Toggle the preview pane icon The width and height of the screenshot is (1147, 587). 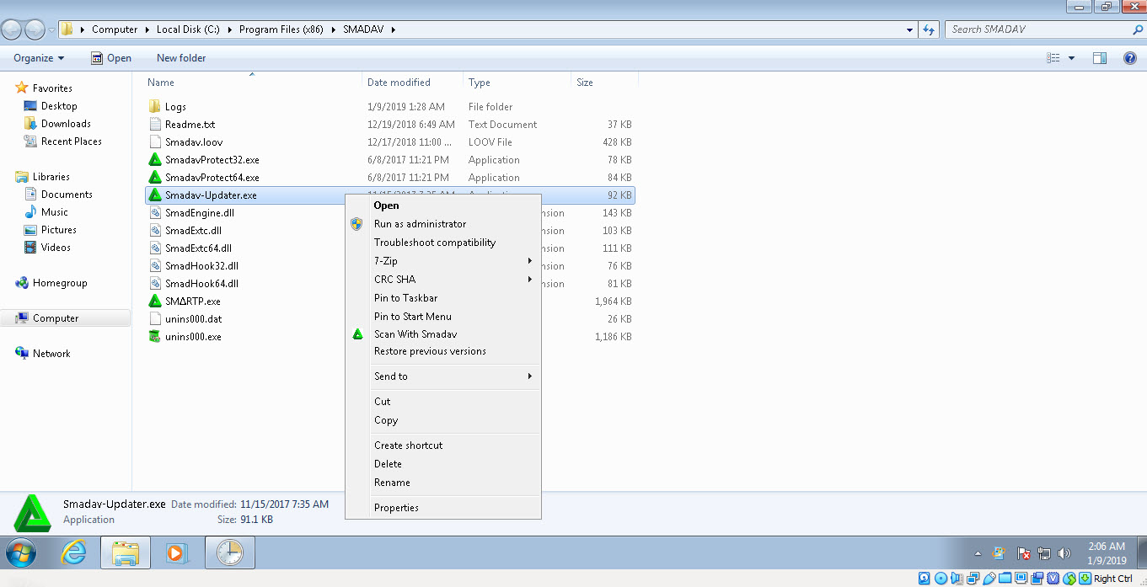pos(1099,58)
